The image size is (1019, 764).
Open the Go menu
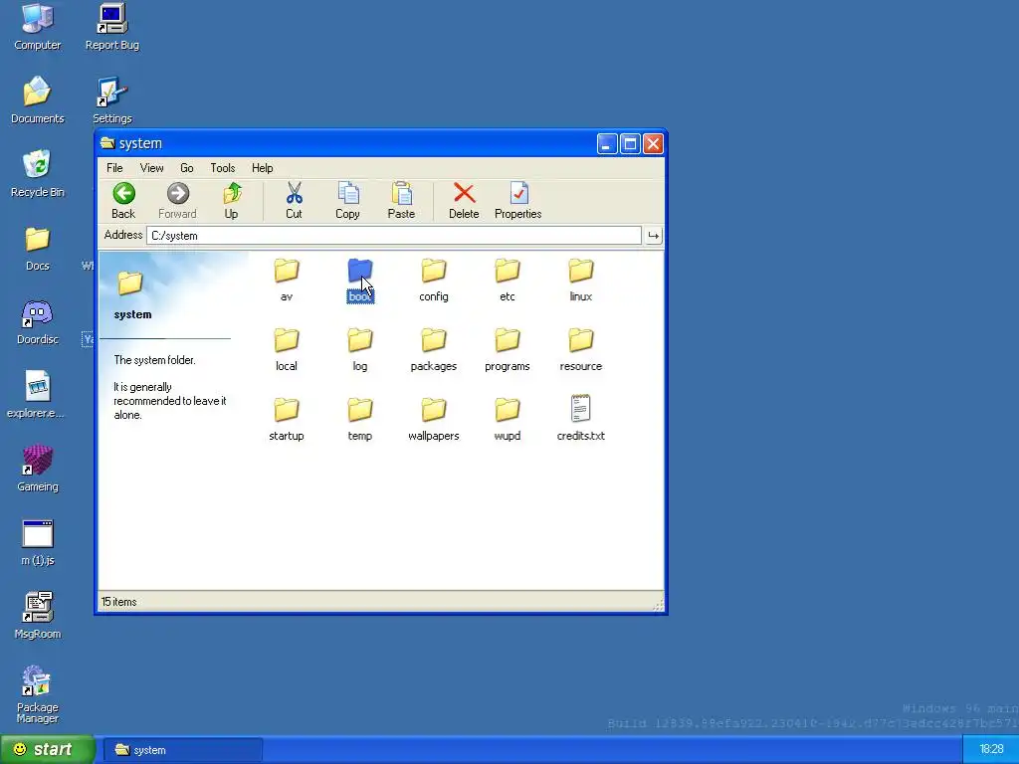pyautogui.click(x=186, y=167)
